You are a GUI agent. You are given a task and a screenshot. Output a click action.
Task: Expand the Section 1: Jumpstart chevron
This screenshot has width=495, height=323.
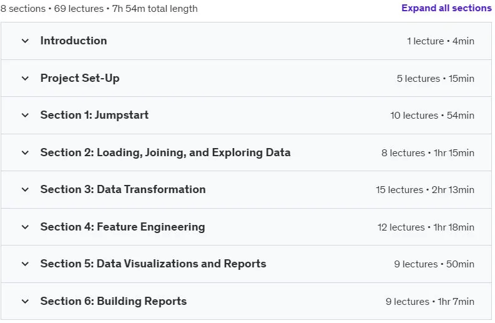[x=25, y=116]
